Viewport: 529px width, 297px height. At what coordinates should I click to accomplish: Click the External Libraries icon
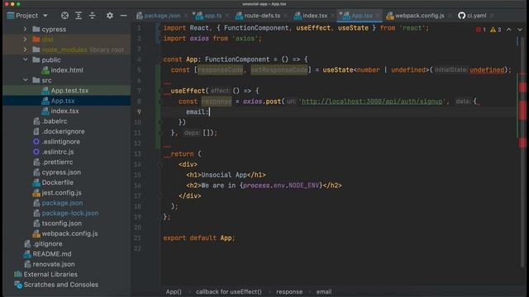[18, 274]
